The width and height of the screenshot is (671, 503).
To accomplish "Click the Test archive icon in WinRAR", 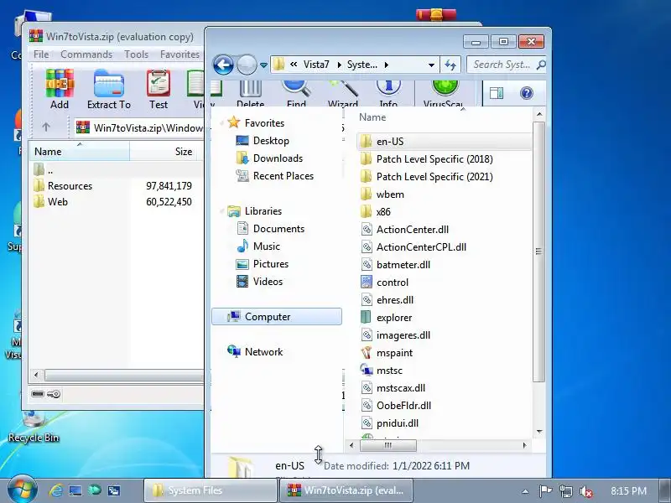I will [159, 89].
